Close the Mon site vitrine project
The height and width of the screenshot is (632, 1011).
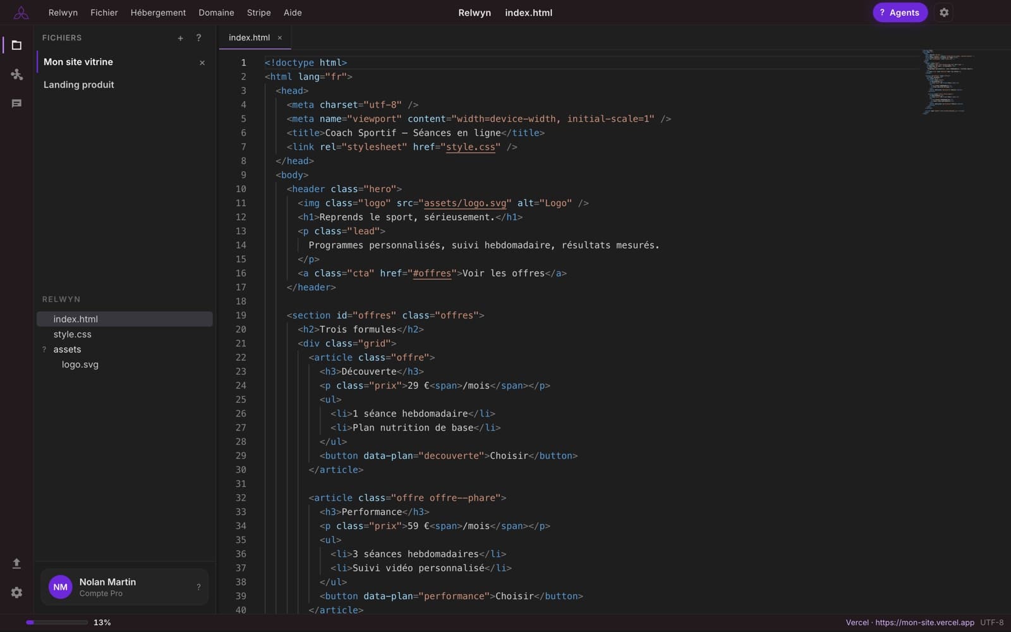coord(202,63)
